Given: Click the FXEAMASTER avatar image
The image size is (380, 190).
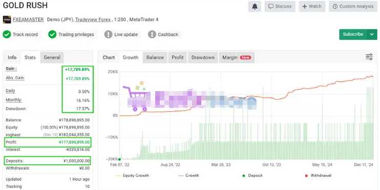Looking at the screenshot, I should pos(7,19).
